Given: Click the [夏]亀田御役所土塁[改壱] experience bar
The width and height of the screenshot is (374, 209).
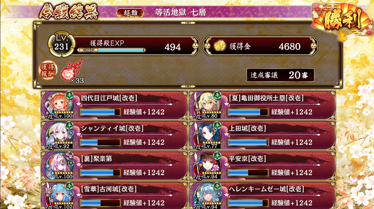Looking at the screenshot, I should coord(248,112).
